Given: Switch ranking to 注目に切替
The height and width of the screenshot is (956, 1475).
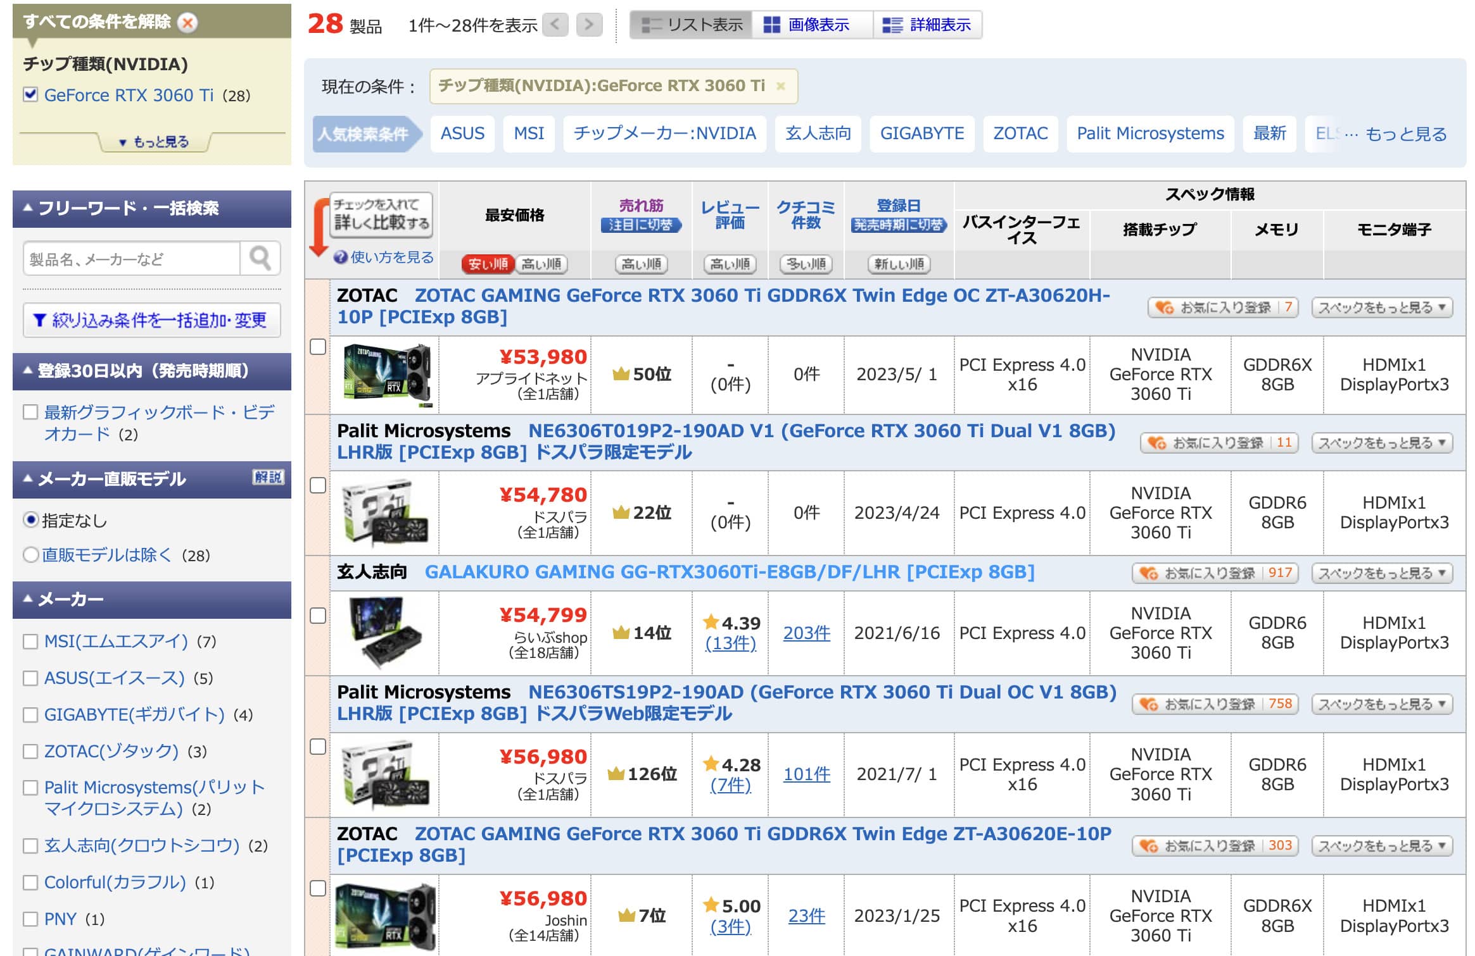Looking at the screenshot, I should point(641,225).
